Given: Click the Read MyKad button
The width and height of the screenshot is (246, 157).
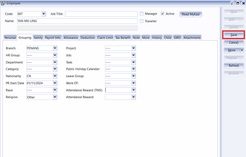Looking at the screenshot, I should (191, 14).
